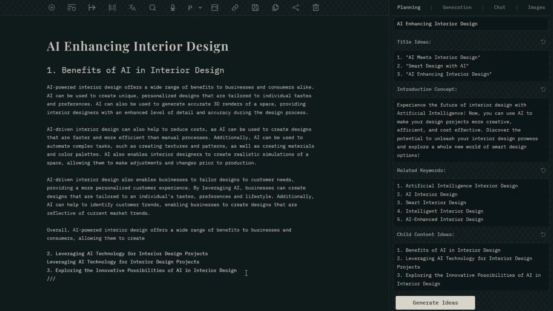Viewport: 553px width, 311px height.
Task: Activate the microphone voice input
Action: [173, 7]
